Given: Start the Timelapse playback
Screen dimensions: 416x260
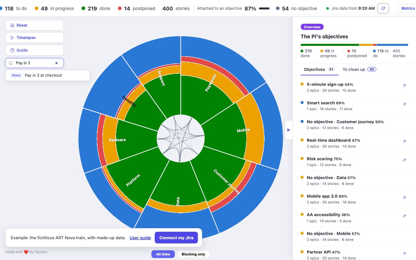Looking at the screenshot, I should 34,38.
